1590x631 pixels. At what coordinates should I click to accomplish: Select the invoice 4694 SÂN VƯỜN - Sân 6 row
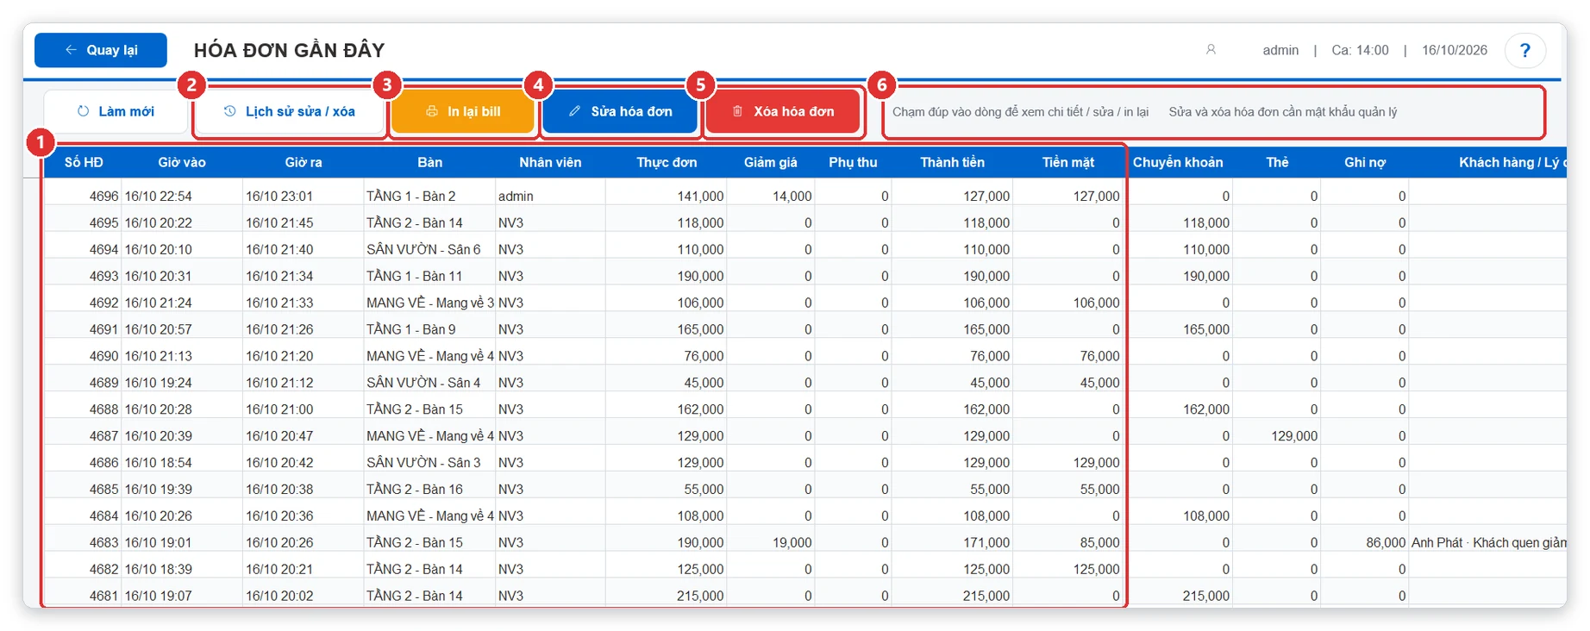(x=804, y=249)
